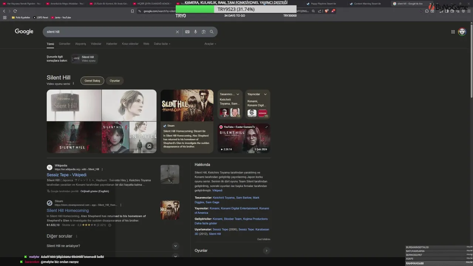Viewport: 473px width, 266px height.
Task: Click the share icon in the address bar
Action: (x=320, y=11)
